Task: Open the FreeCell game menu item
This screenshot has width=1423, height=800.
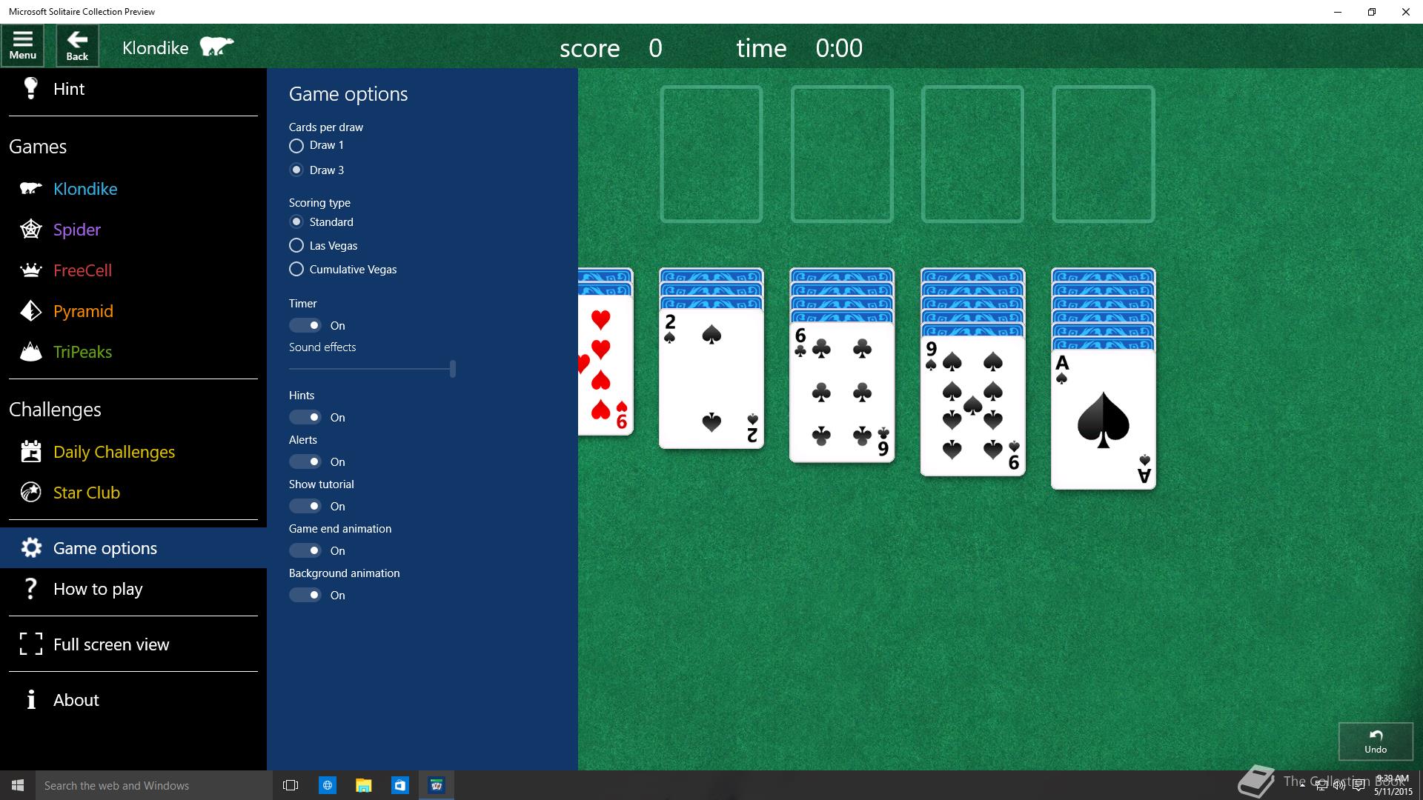Action: coord(133,270)
